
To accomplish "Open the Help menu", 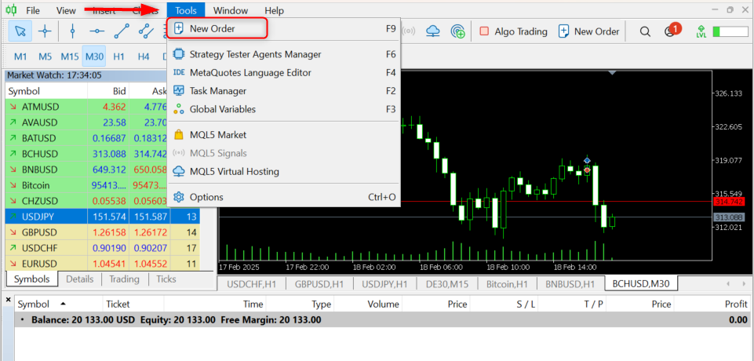I will coord(274,10).
